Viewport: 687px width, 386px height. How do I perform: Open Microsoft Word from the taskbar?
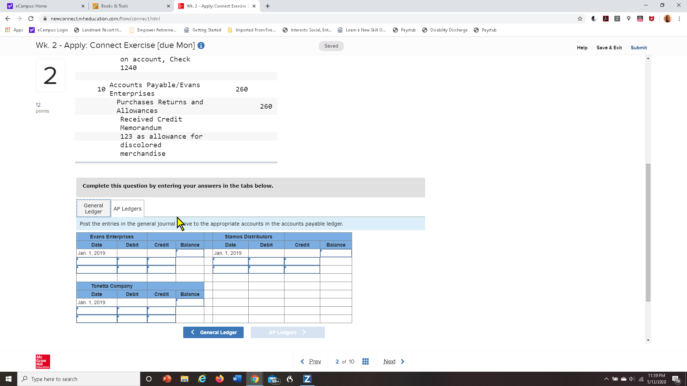click(x=237, y=379)
